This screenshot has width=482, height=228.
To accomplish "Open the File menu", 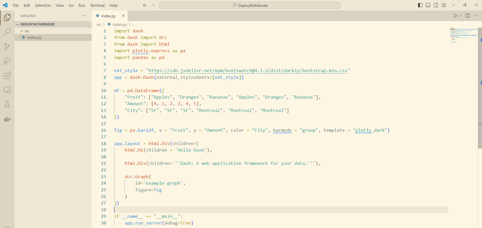I will [16, 5].
